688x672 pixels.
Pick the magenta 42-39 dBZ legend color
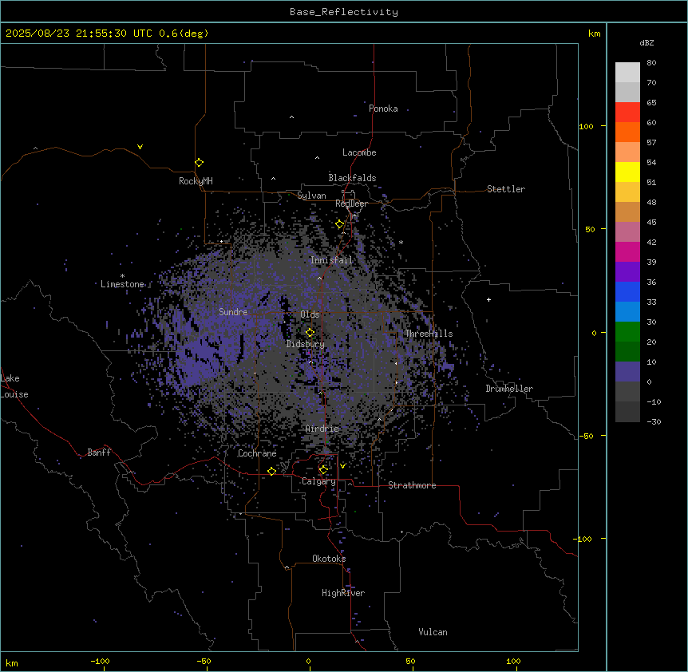pos(627,251)
